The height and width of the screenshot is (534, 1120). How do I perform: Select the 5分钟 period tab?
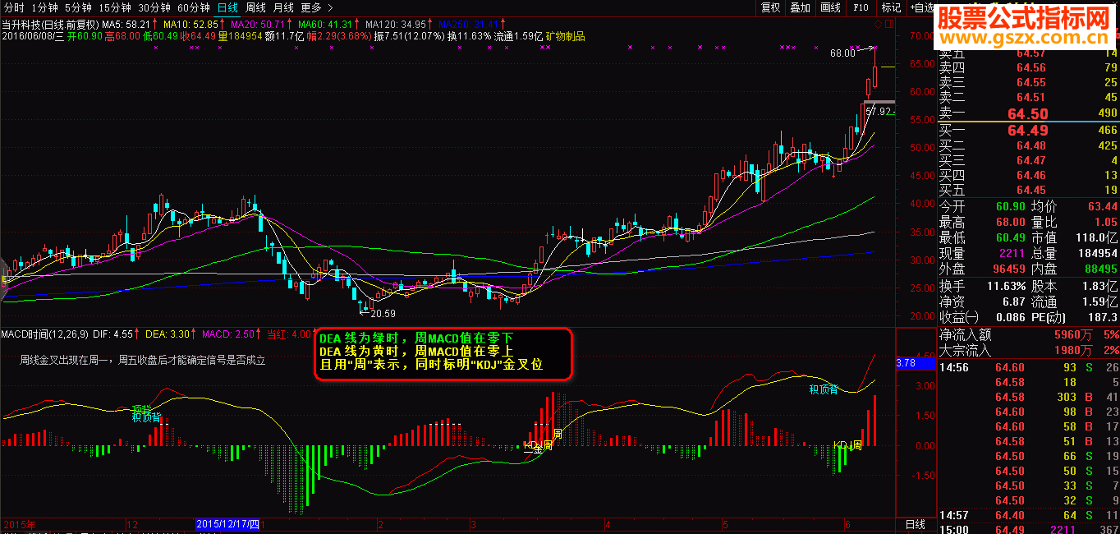[x=78, y=7]
